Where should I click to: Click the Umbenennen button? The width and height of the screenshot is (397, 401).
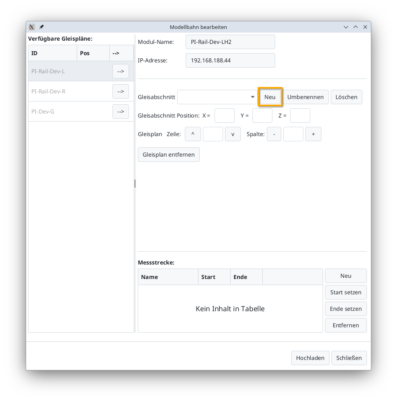[x=305, y=97]
